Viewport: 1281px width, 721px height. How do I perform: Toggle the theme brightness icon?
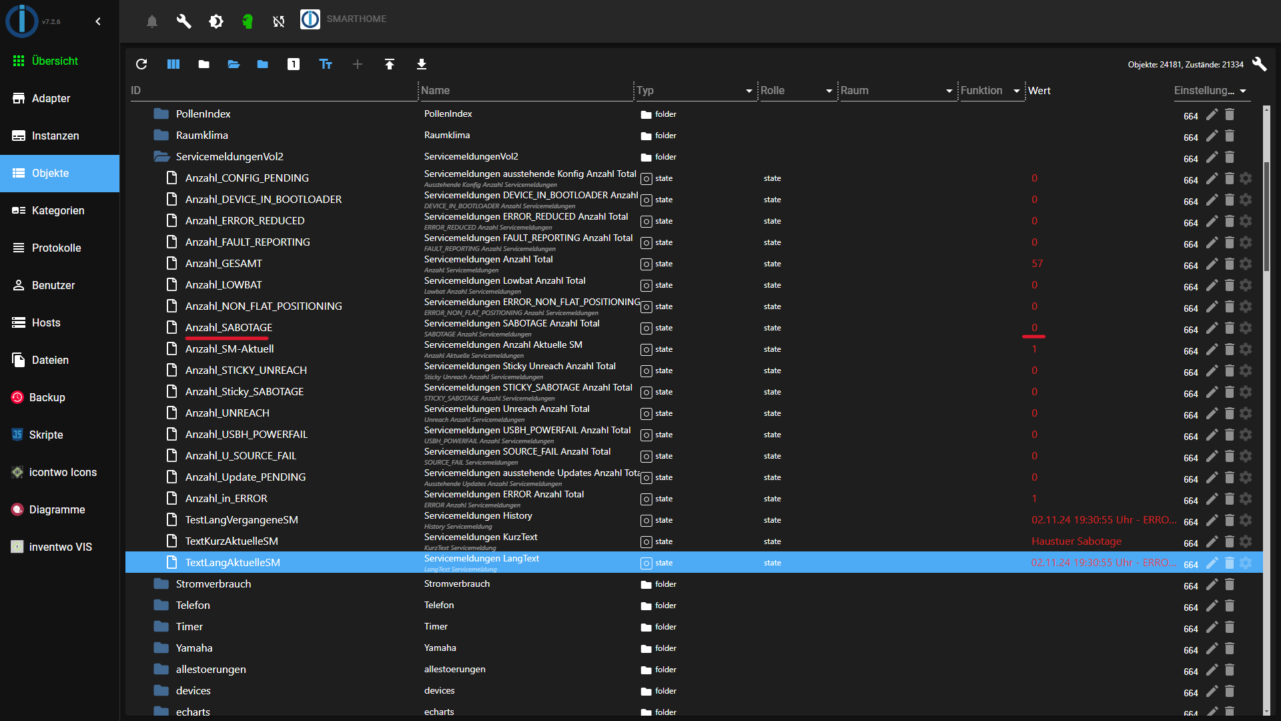coord(216,21)
